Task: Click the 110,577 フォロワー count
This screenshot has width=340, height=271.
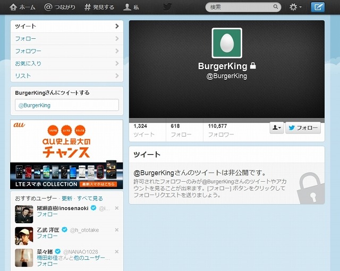Action: point(221,130)
